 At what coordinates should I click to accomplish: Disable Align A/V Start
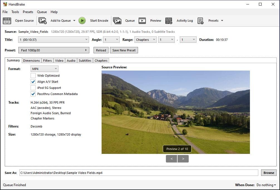pyautogui.click(x=33, y=82)
